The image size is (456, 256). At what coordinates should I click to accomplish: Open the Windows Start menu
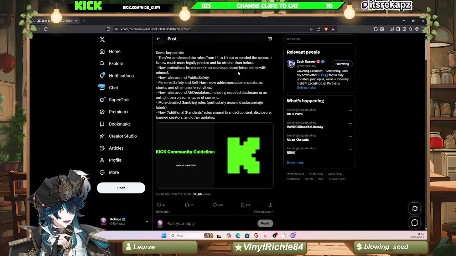pos(164,235)
